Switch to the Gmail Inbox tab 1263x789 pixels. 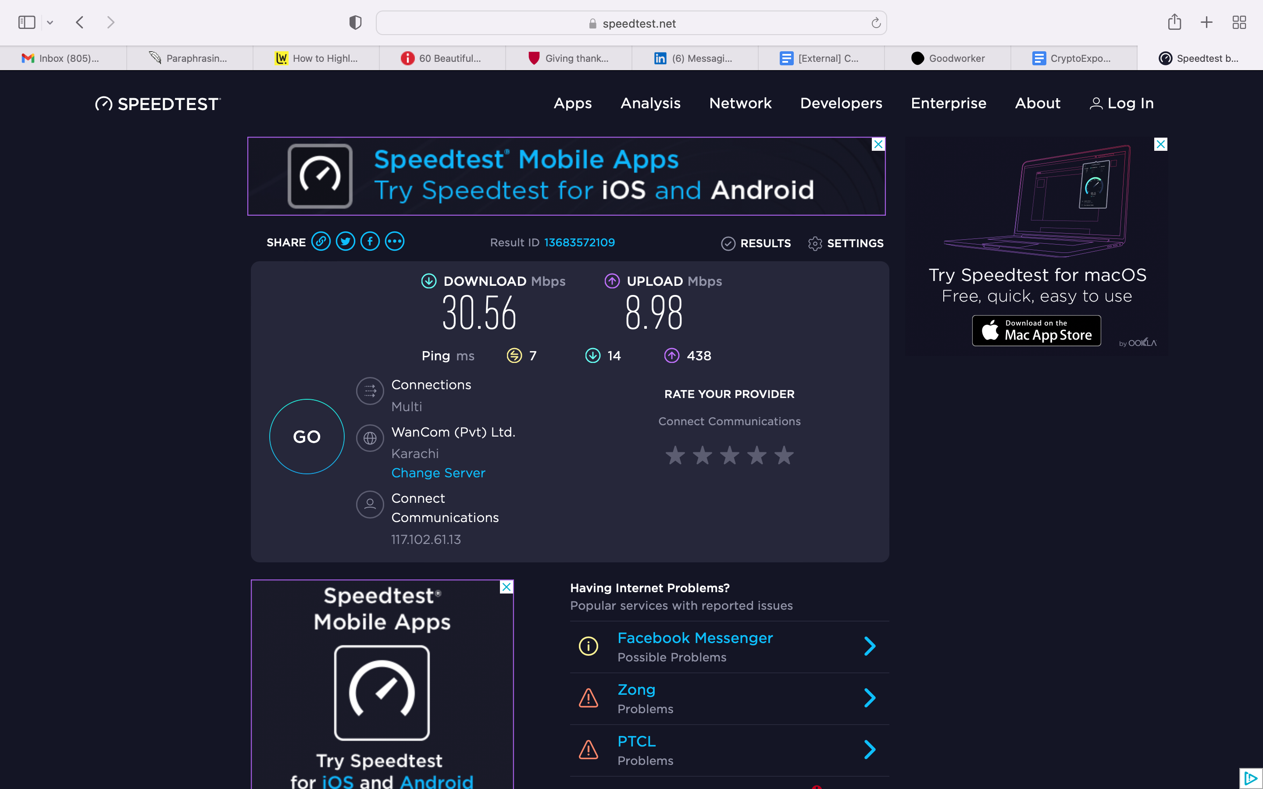click(x=63, y=58)
